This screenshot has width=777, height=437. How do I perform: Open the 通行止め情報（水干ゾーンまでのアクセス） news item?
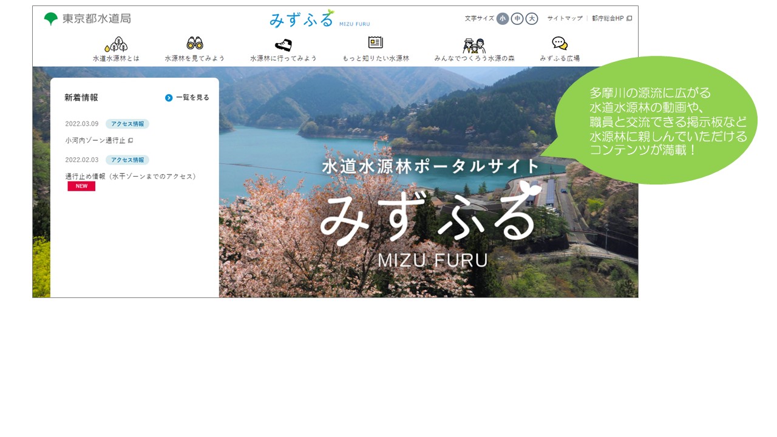click(131, 176)
